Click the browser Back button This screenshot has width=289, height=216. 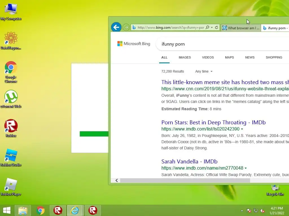[x=116, y=27]
